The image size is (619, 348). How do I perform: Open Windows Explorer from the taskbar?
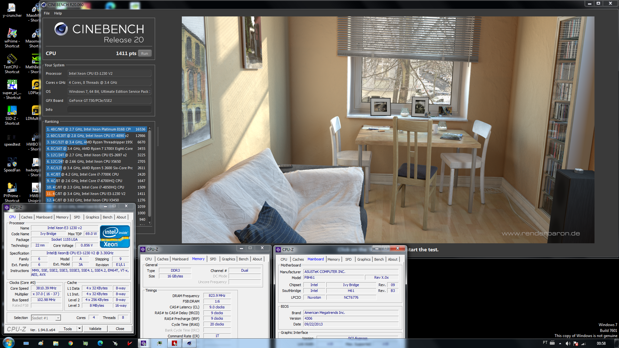56,343
